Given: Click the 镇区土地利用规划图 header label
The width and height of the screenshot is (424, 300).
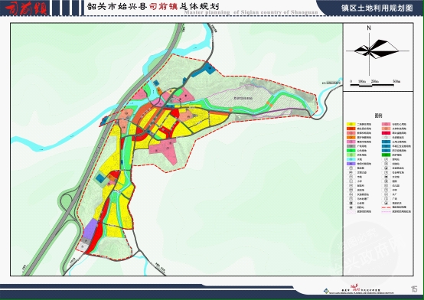Looking at the screenshot, I should pos(377,8).
